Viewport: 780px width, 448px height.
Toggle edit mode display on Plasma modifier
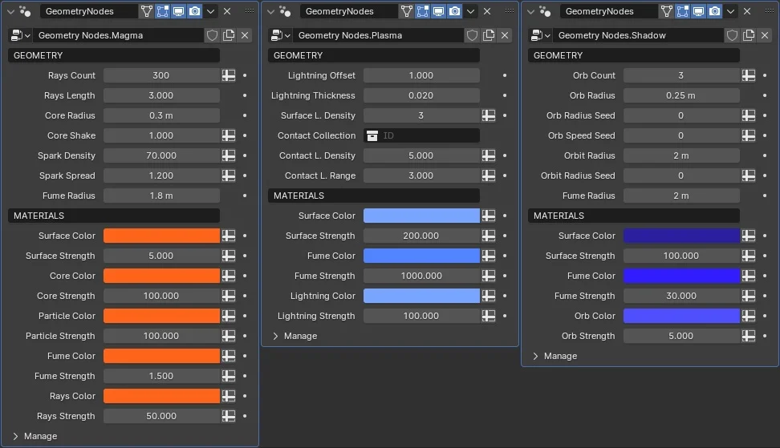coord(423,11)
